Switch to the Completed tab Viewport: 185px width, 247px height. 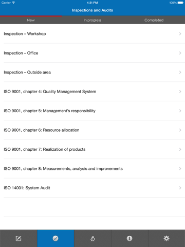154,20
